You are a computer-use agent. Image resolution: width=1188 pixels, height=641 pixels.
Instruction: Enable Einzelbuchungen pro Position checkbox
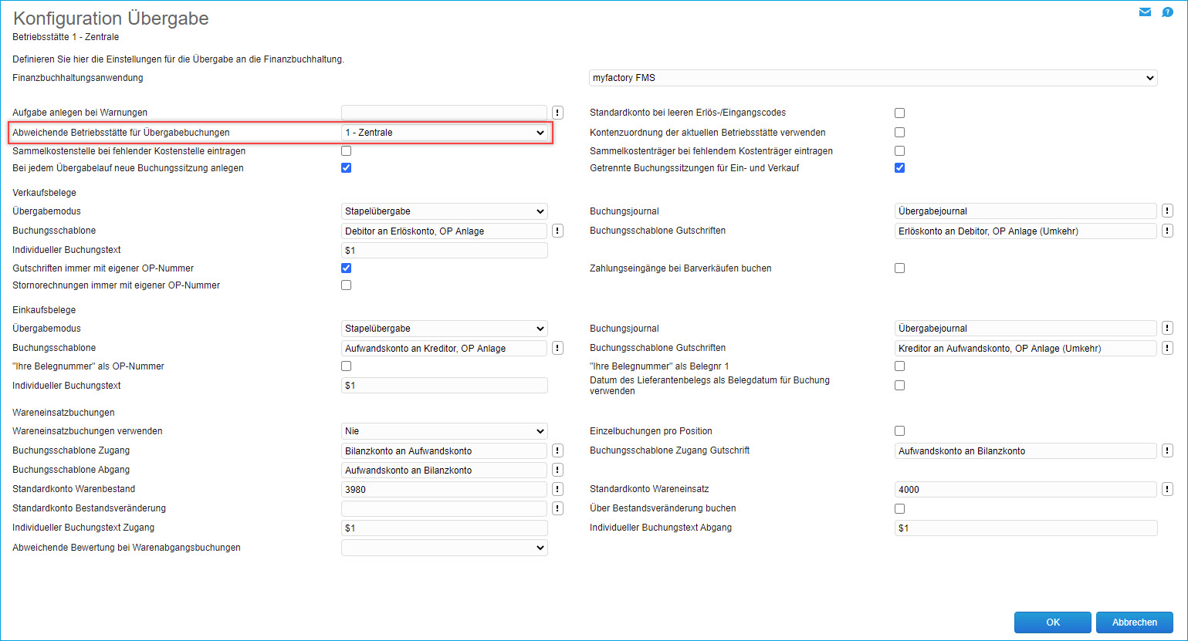click(899, 431)
